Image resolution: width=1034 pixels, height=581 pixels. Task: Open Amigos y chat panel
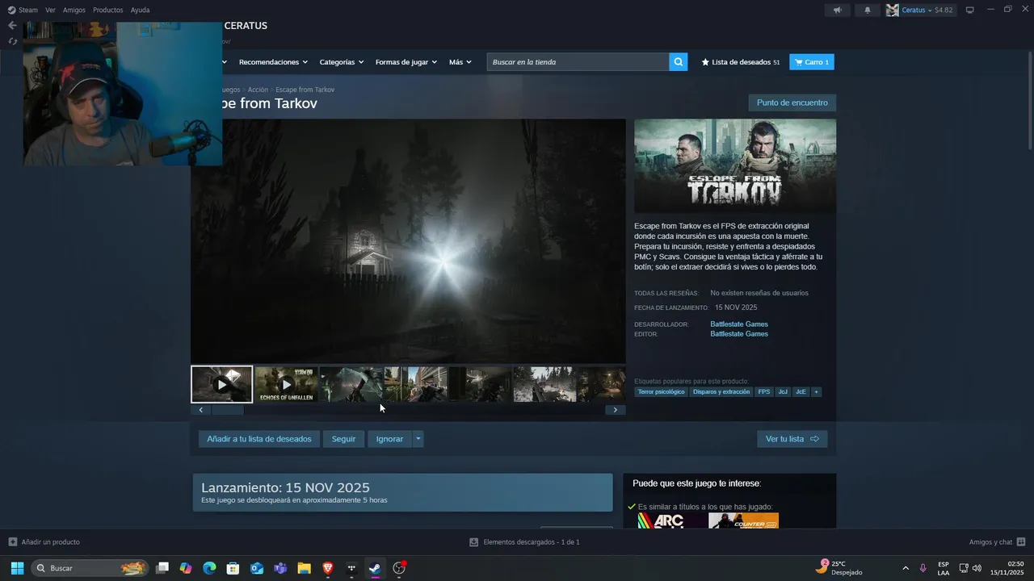coord(997,542)
